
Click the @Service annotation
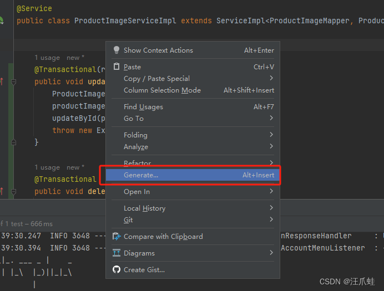point(34,8)
